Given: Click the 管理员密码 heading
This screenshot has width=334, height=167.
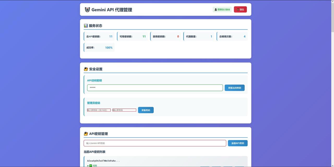Looking at the screenshot, I should [x=94, y=103].
